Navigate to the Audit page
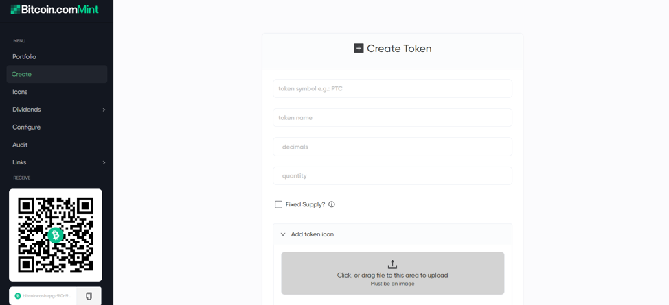 (x=20, y=145)
